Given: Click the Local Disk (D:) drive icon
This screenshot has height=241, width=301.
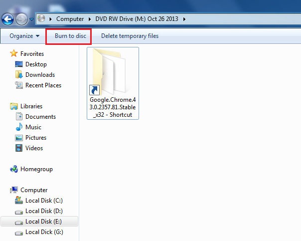Looking at the screenshot, I should pos(19,212).
